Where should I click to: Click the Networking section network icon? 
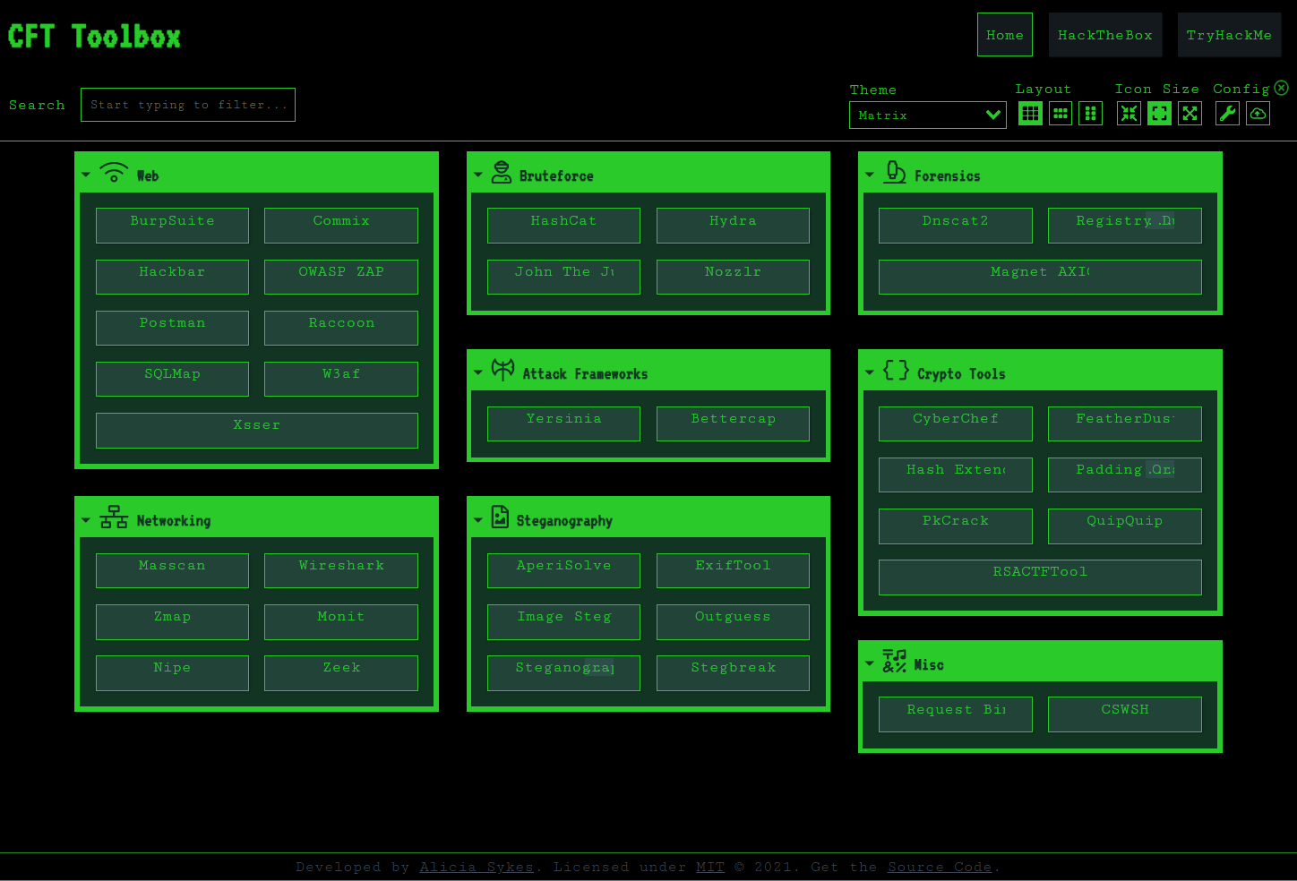click(114, 517)
